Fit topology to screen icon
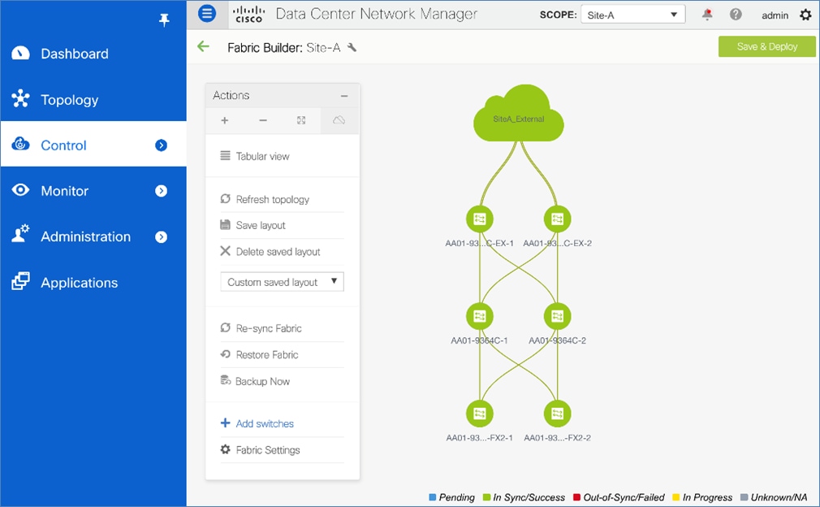 coord(301,120)
